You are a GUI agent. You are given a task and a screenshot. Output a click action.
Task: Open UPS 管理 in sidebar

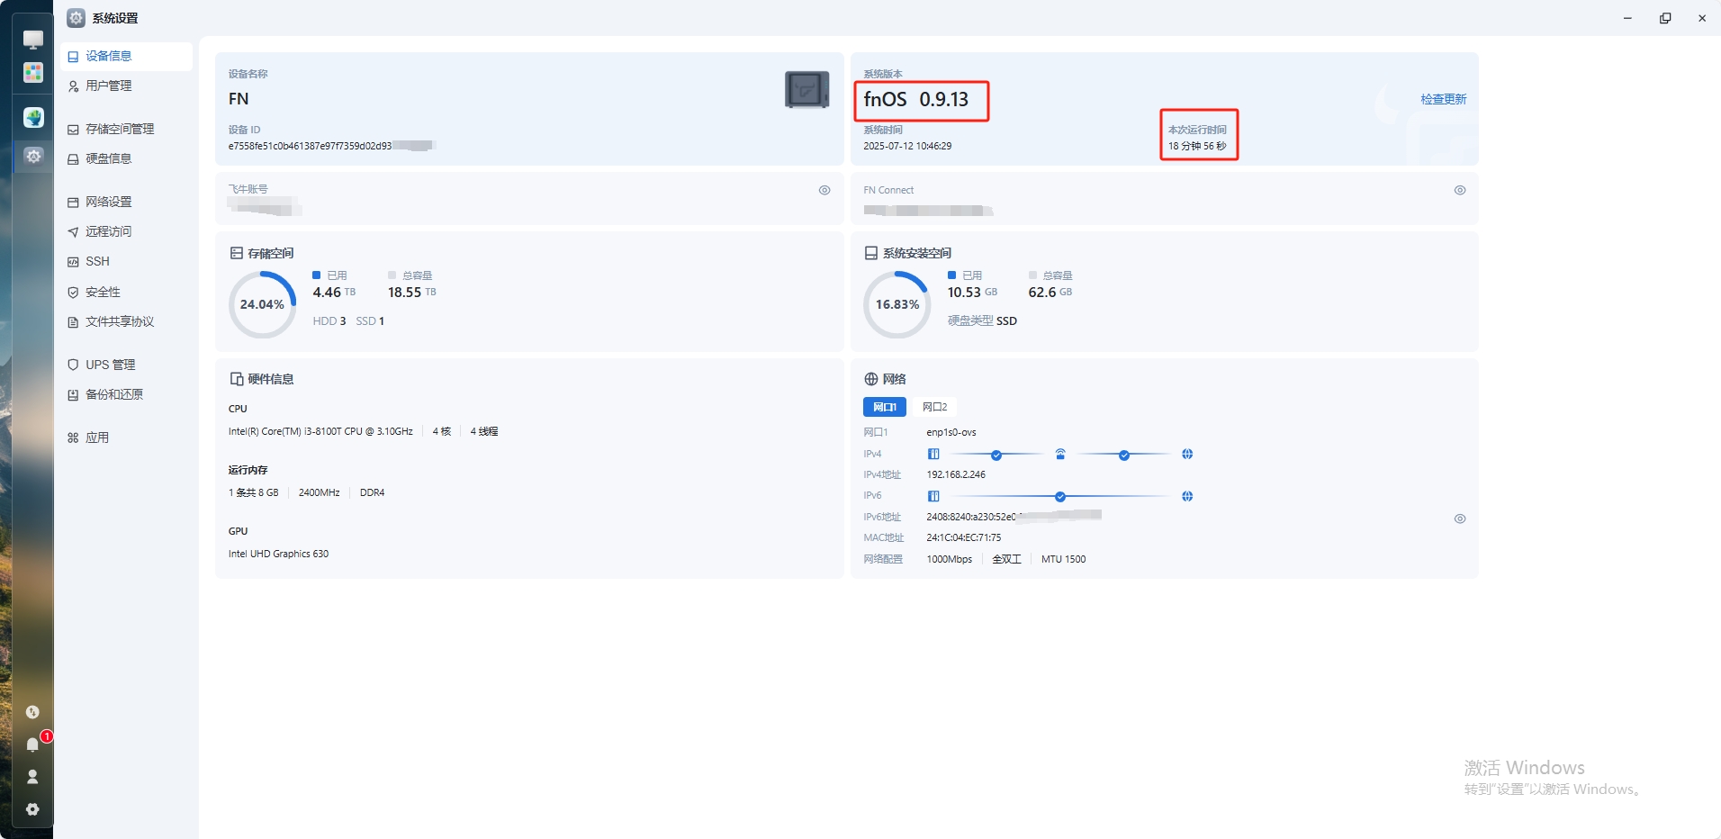pos(110,365)
